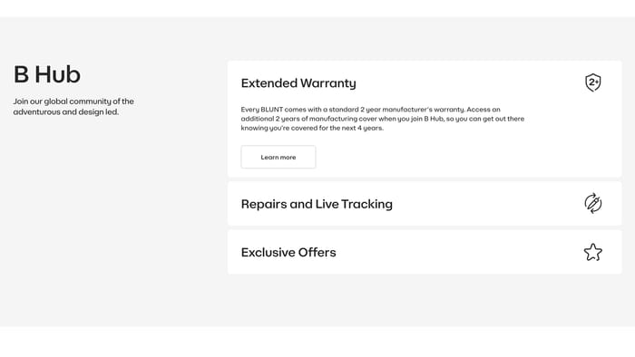
Task: Open the Learn more button
Action: coord(278,157)
